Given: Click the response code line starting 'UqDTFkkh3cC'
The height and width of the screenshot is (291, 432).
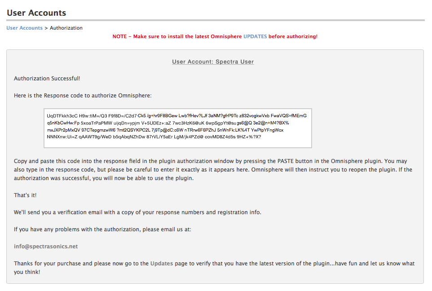Looking at the screenshot, I should pyautogui.click(x=176, y=116).
